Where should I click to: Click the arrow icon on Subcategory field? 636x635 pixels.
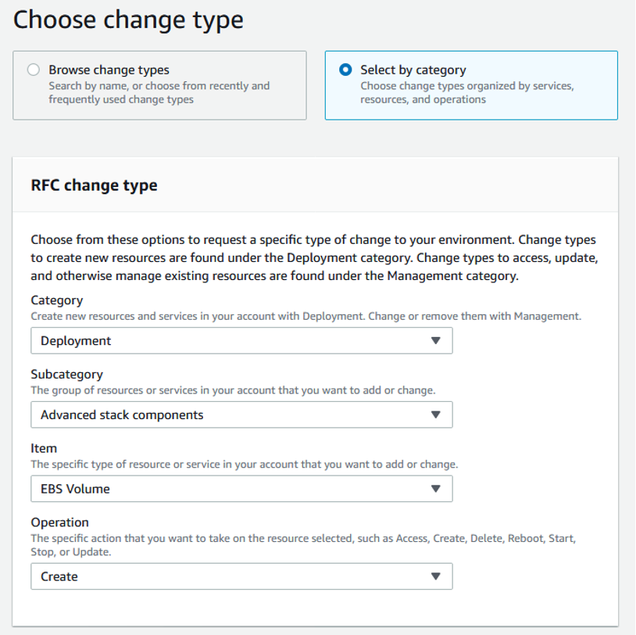(x=436, y=414)
